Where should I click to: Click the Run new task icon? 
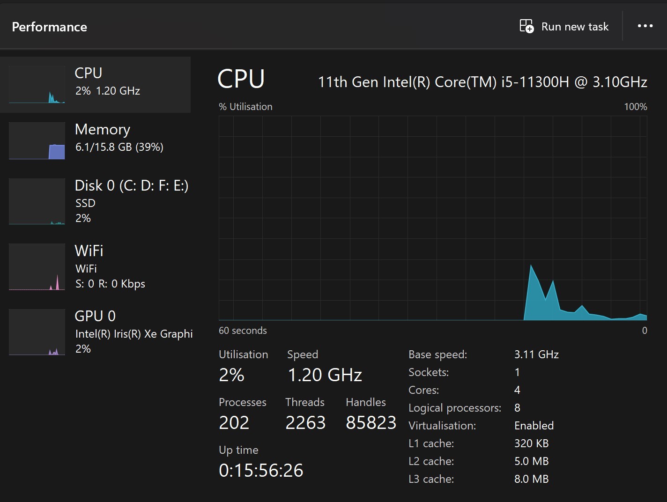[x=526, y=26]
